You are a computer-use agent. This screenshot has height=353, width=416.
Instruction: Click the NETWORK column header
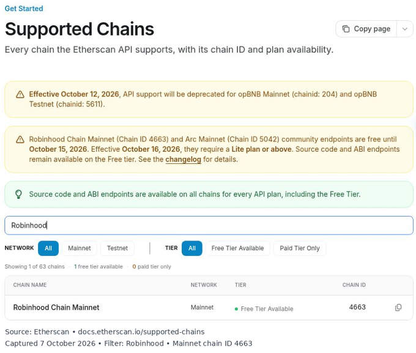click(204, 285)
